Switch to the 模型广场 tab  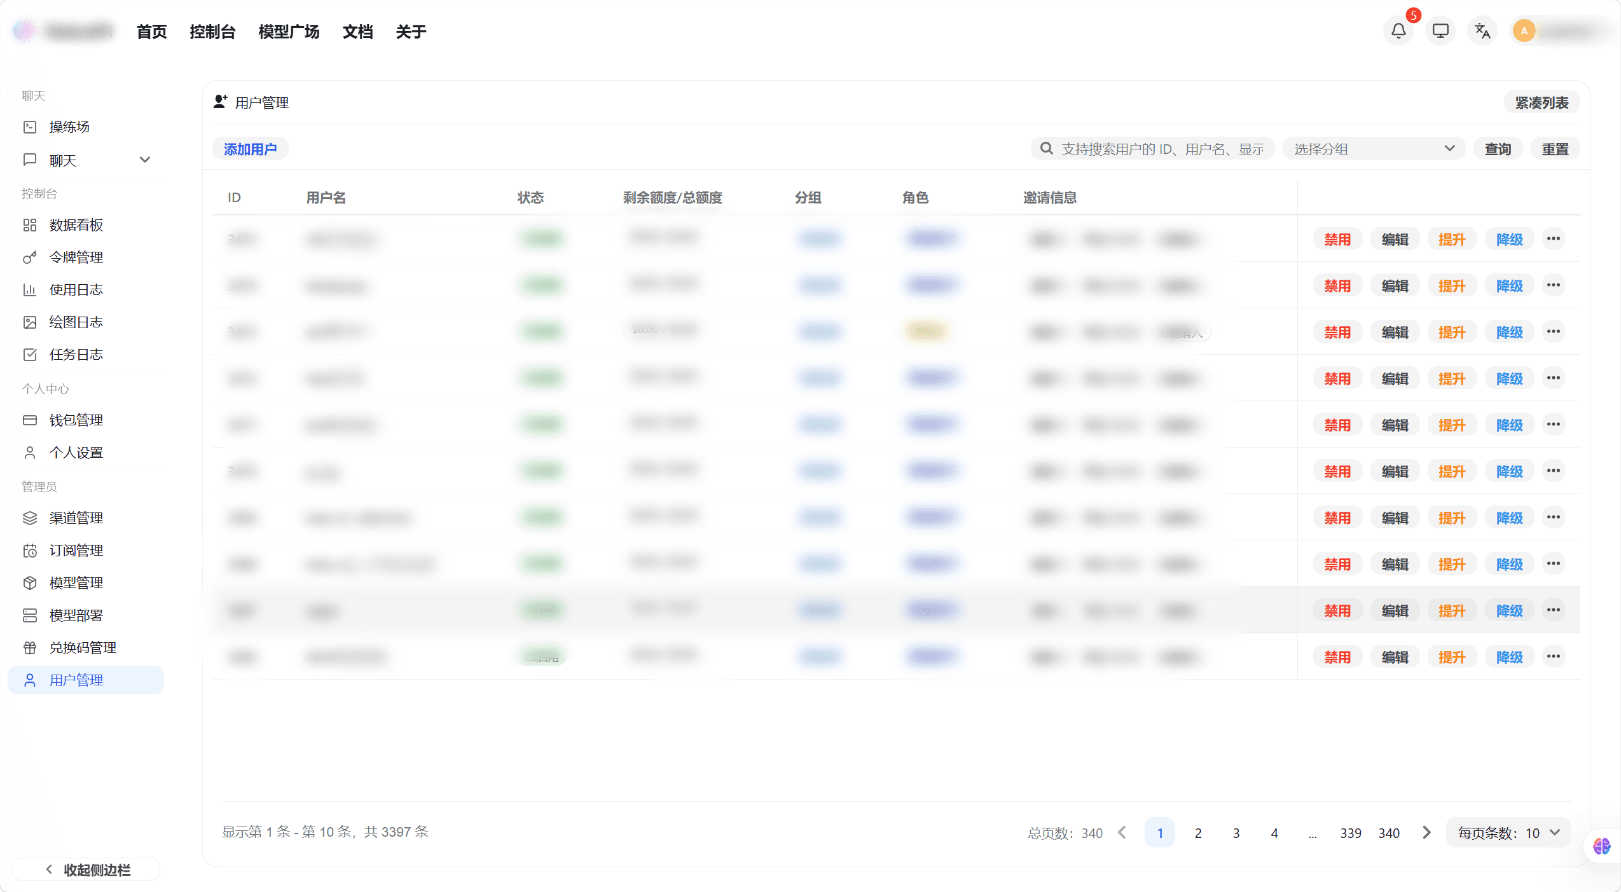(x=288, y=31)
